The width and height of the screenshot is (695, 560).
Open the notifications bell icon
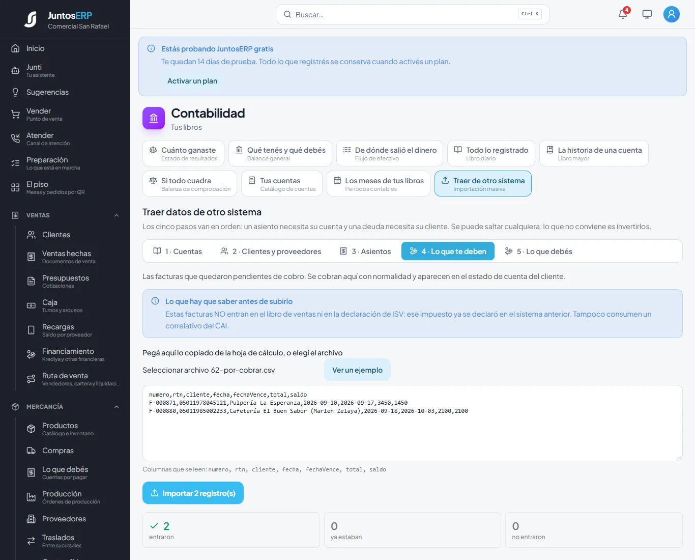[x=623, y=14]
